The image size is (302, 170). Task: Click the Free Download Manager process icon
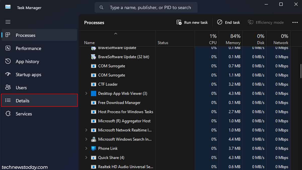93,103
